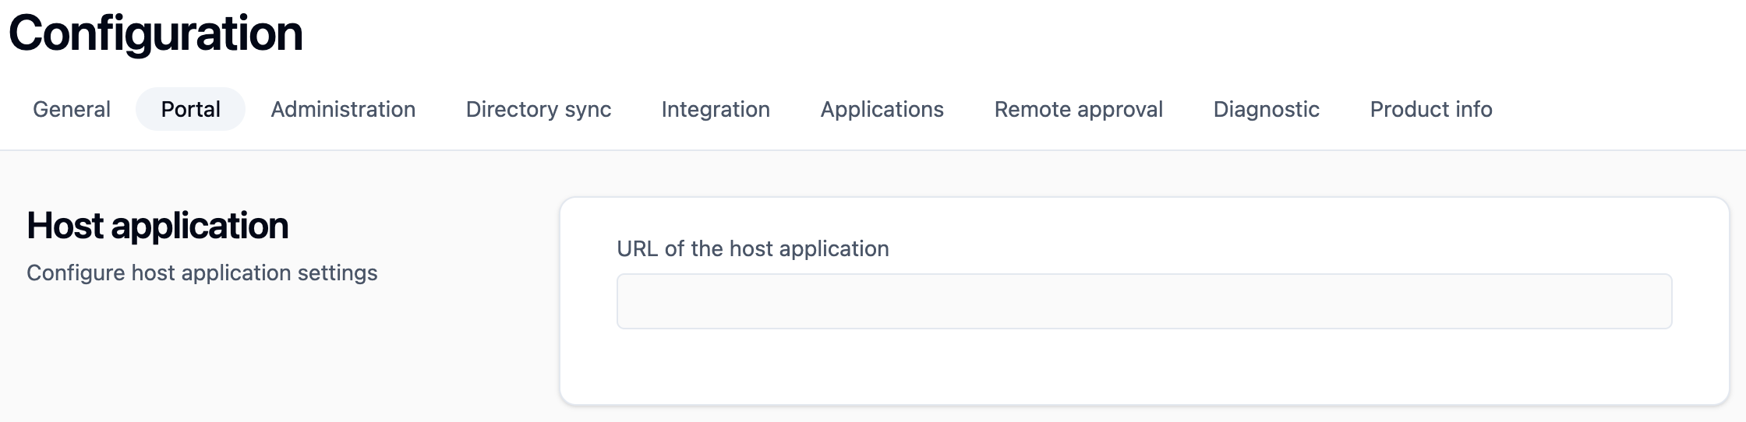Click the 'URL of the host application' label
This screenshot has height=422, width=1746.
[752, 248]
